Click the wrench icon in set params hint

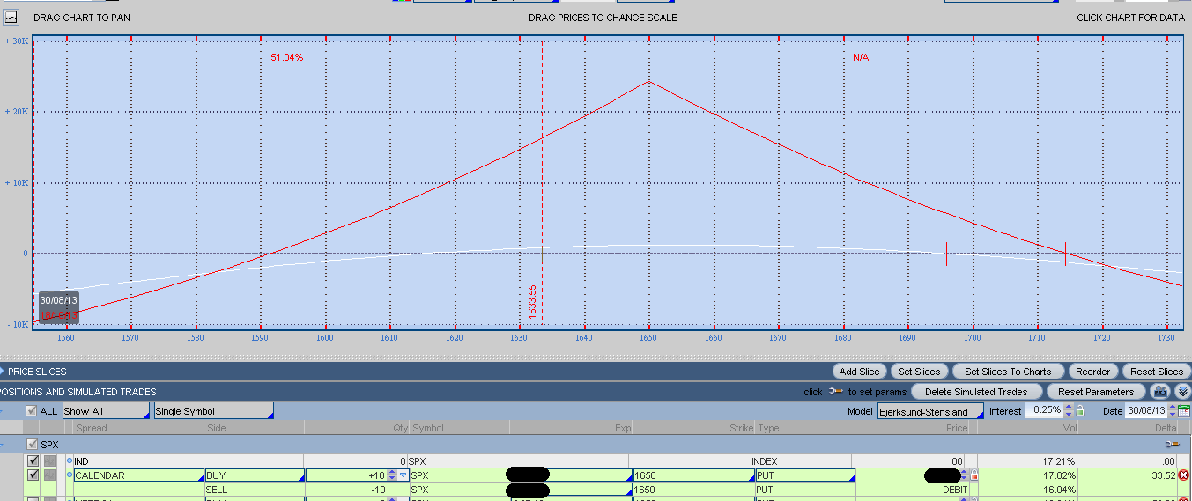[x=836, y=392]
